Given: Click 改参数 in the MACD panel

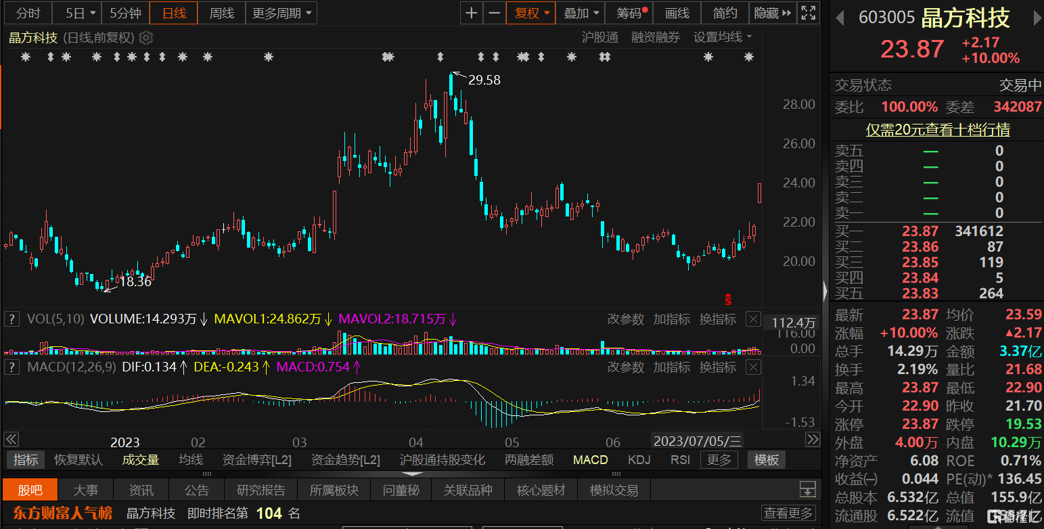Looking at the screenshot, I should coord(625,367).
